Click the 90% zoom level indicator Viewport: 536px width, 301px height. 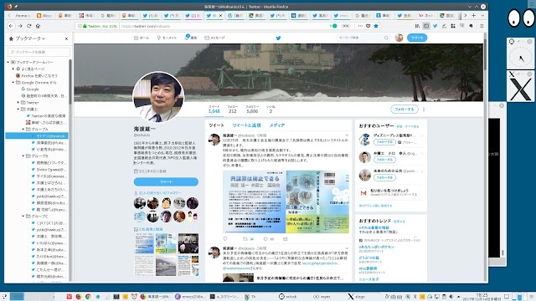tap(346, 26)
